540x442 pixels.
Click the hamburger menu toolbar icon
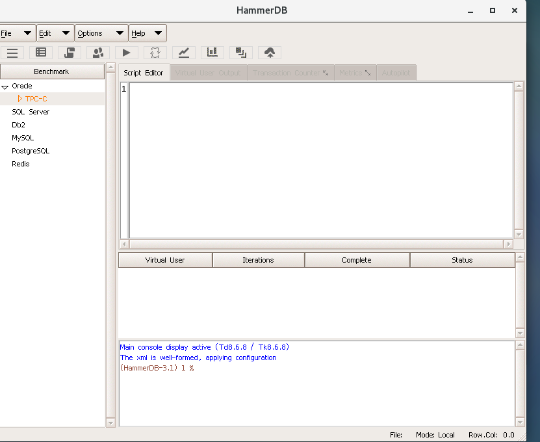(x=12, y=53)
